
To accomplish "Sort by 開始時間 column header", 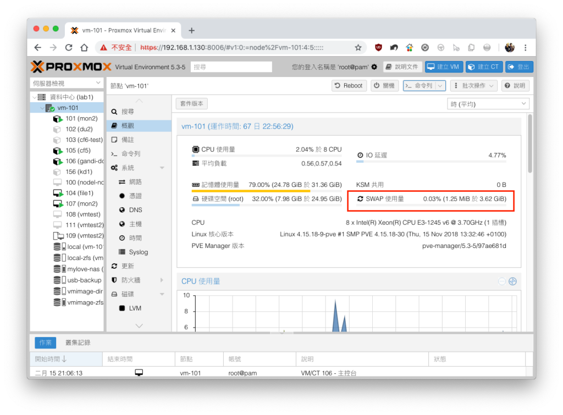I will (x=66, y=359).
